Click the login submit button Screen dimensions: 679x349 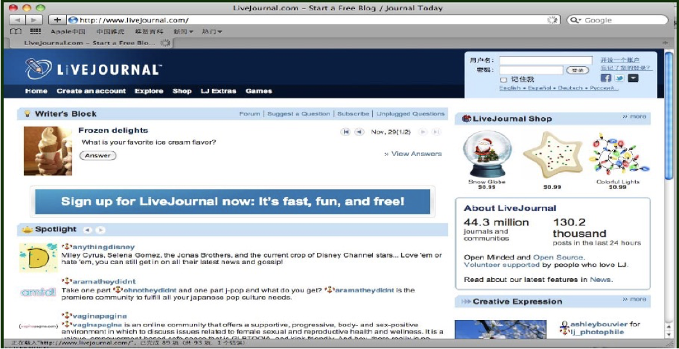[577, 70]
